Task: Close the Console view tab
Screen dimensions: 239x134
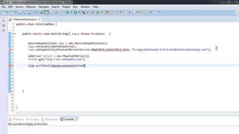Action: tap(76, 119)
